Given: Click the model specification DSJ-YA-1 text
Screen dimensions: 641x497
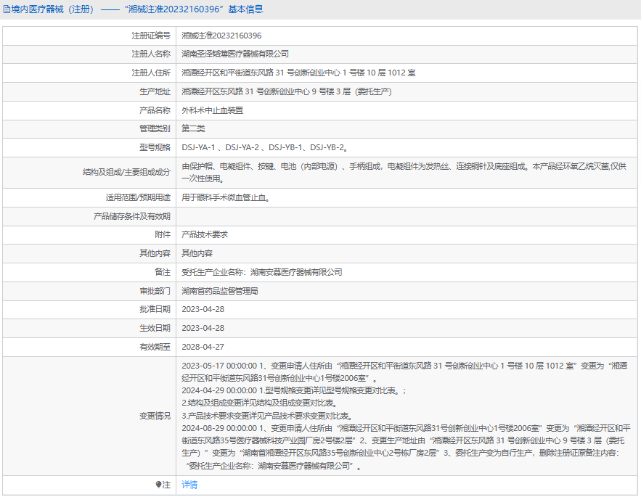Looking at the screenshot, I should click(x=198, y=147).
